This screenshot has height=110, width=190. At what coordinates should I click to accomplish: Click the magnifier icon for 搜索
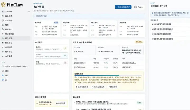[3, 25]
